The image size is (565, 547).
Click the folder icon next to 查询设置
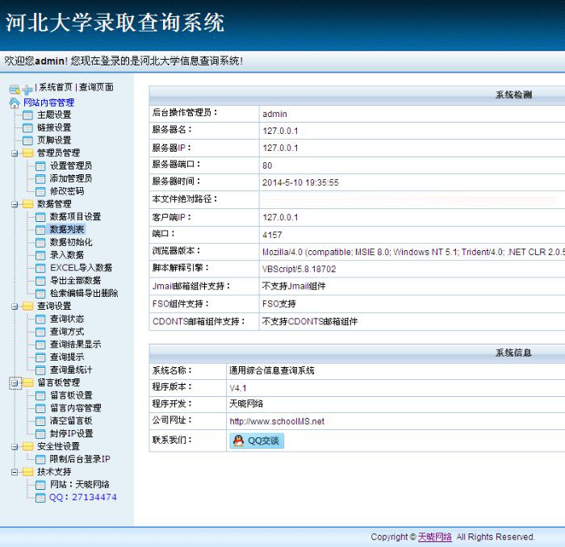click(x=27, y=306)
